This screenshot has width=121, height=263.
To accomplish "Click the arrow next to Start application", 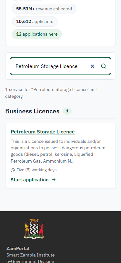I will click(x=54, y=180).
